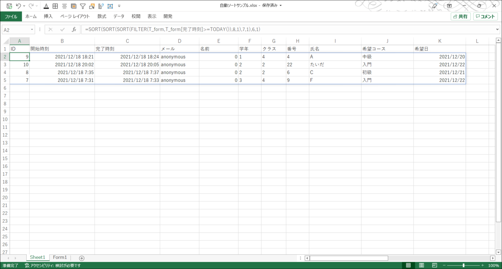The width and height of the screenshot is (502, 269).
Task: Open the 数式 ribbon tab
Action: tap(102, 16)
